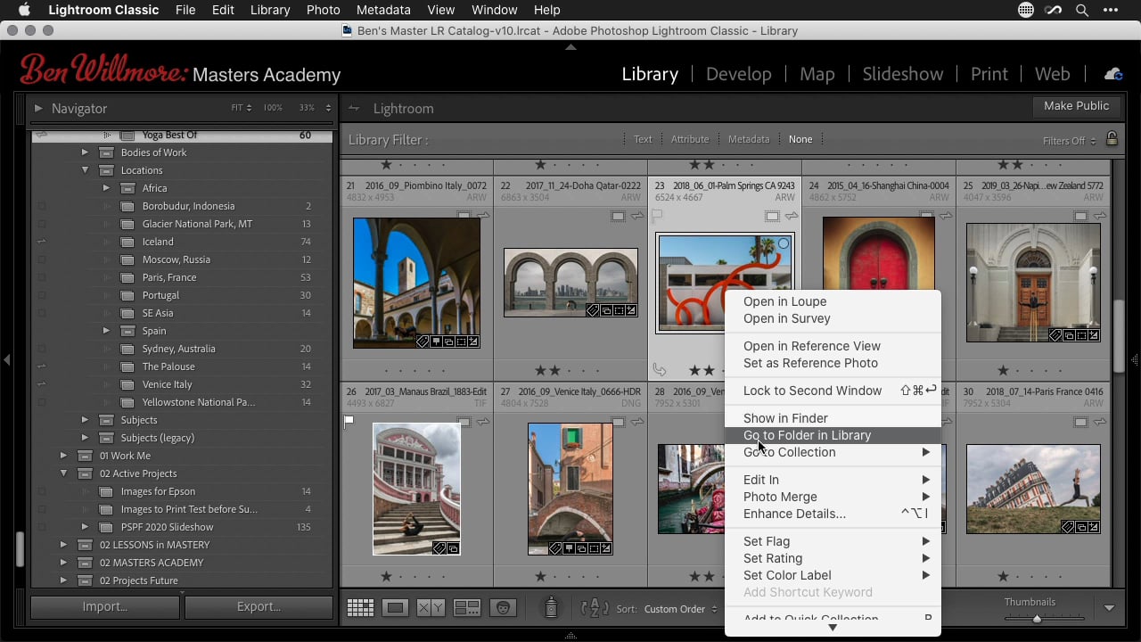Expand the Bodies of Work set
Viewport: 1141px width, 642px height.
pyautogui.click(x=85, y=152)
